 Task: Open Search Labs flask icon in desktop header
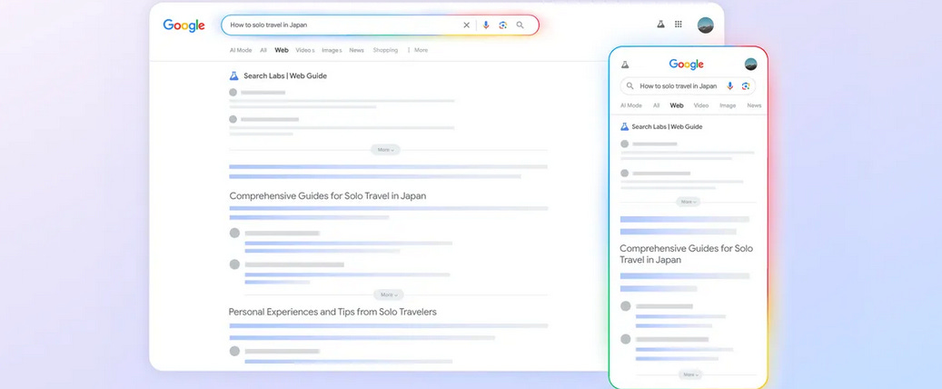coord(660,24)
